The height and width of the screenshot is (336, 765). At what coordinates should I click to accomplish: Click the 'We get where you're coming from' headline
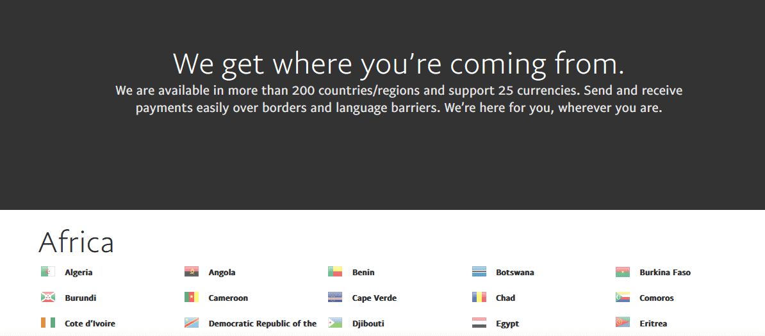[x=398, y=64]
